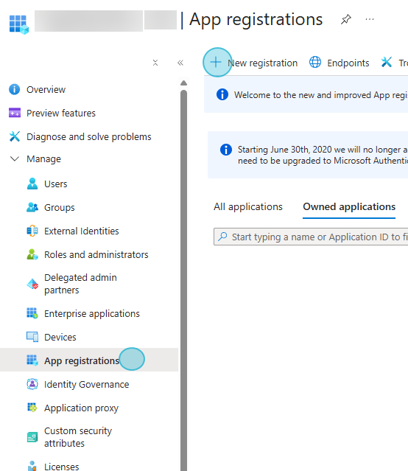Pin the App registrations blade

click(346, 19)
